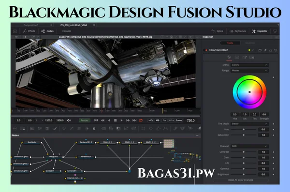Toggle the Inspector panel button
The width and height of the screenshot is (290, 192).
(260, 31)
